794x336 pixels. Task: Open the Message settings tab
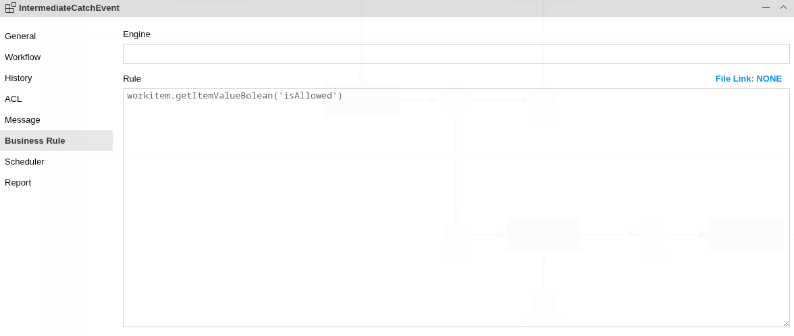pos(22,119)
